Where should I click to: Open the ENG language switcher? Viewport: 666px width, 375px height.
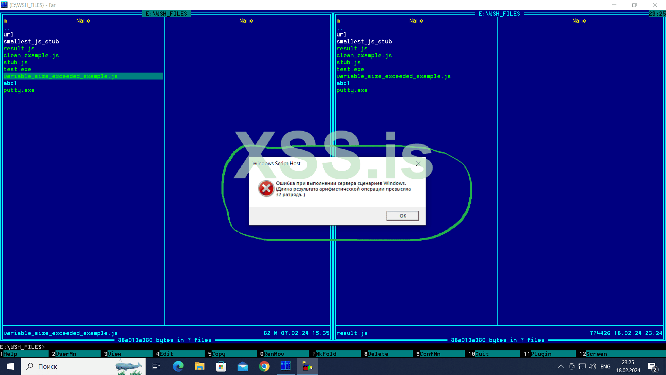[605, 366]
